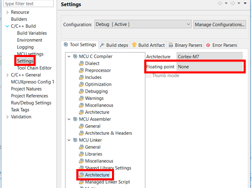The width and height of the screenshot is (252, 188).
Task: Open the Configuration Debug dropdown
Action: (143, 24)
